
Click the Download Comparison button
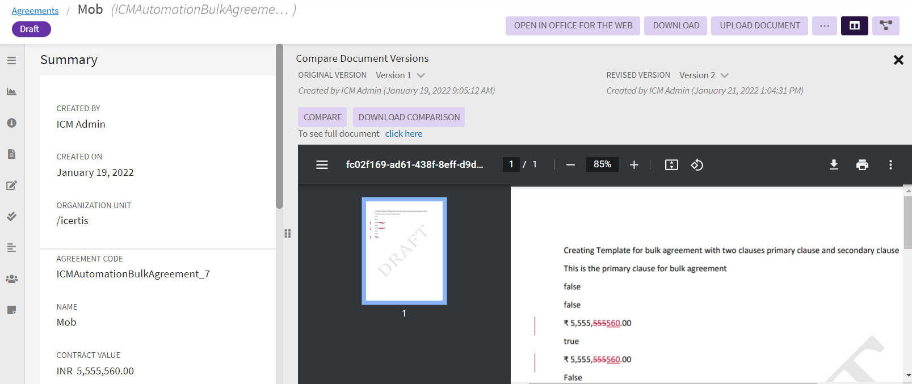409,117
